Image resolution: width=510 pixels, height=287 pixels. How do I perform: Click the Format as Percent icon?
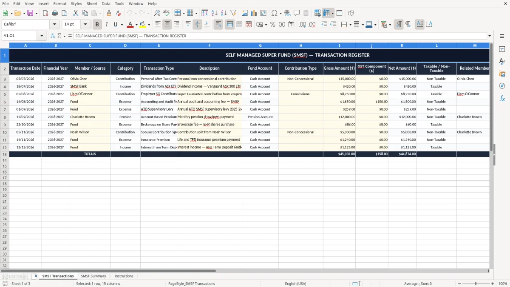(x=272, y=25)
